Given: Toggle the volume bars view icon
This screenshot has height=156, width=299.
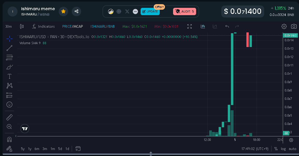Looking at the screenshot, I should (215, 26).
